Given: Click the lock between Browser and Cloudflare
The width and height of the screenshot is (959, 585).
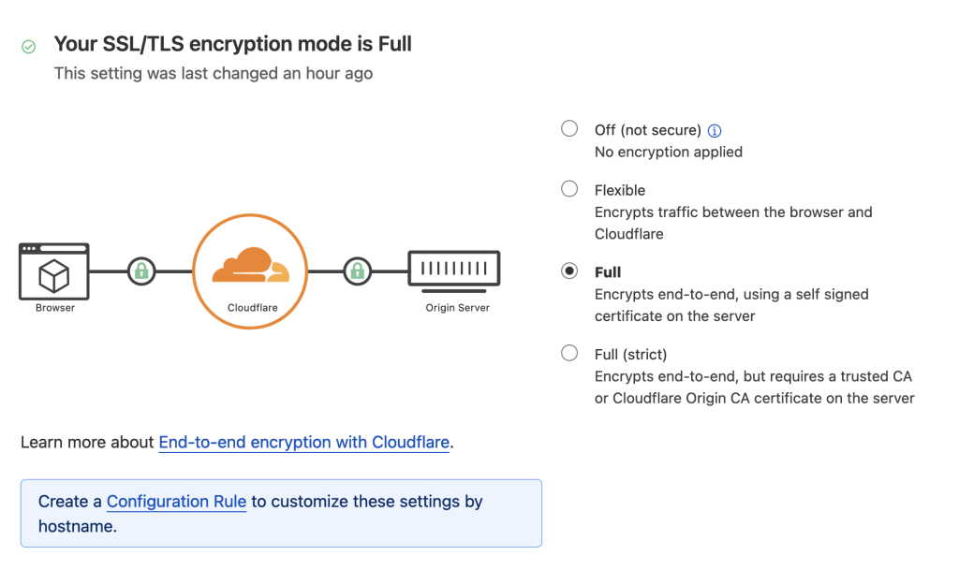Looking at the screenshot, I should coord(141,271).
